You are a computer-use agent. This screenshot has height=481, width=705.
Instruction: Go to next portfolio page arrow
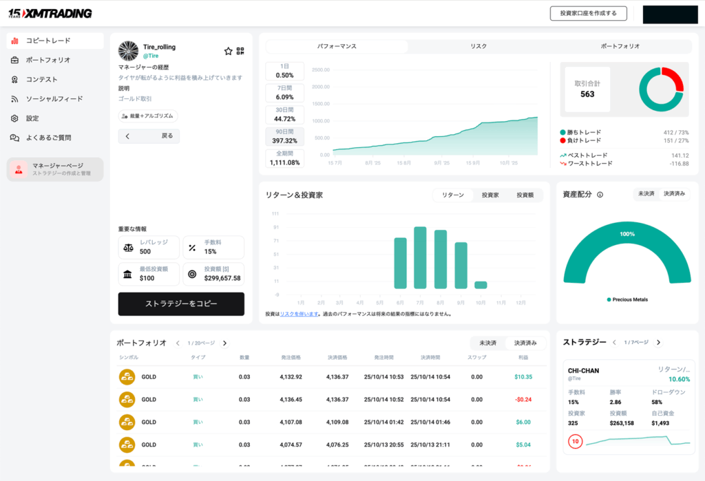(224, 343)
